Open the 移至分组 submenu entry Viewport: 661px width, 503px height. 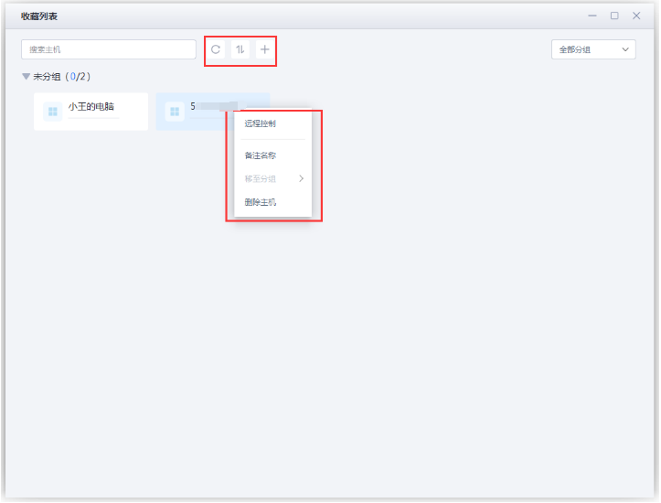click(273, 178)
